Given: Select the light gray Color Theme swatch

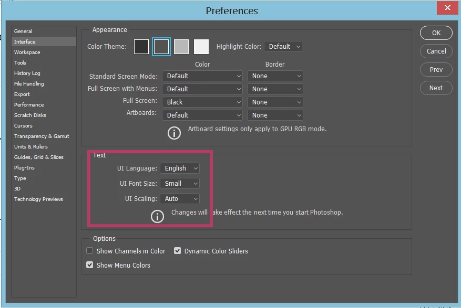Looking at the screenshot, I should pos(181,47).
